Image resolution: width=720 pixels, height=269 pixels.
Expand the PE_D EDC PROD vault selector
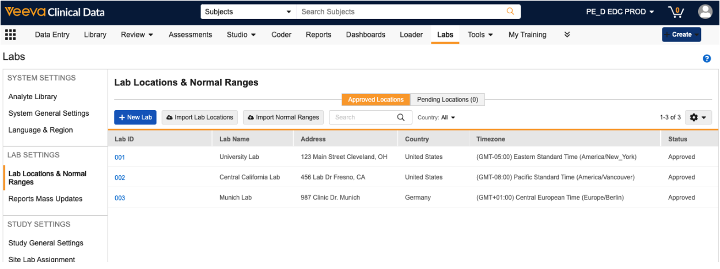(x=620, y=12)
